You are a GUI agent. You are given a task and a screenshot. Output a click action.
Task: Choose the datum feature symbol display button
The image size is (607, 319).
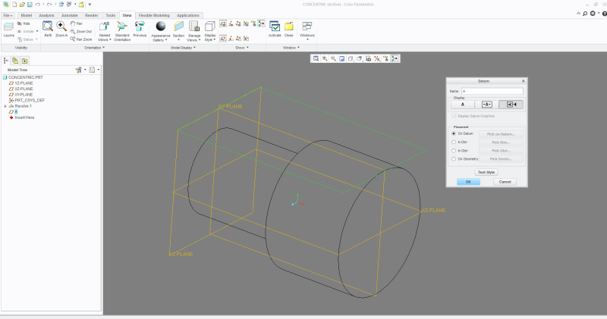[x=511, y=105]
